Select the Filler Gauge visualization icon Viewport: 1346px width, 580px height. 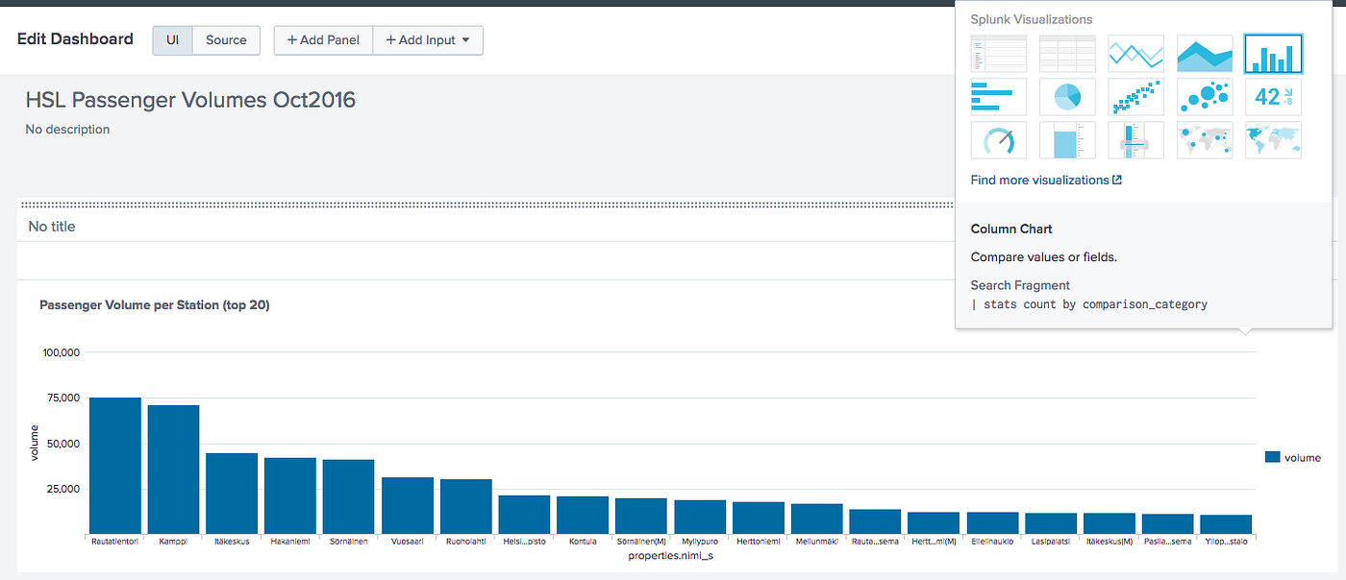click(1067, 140)
